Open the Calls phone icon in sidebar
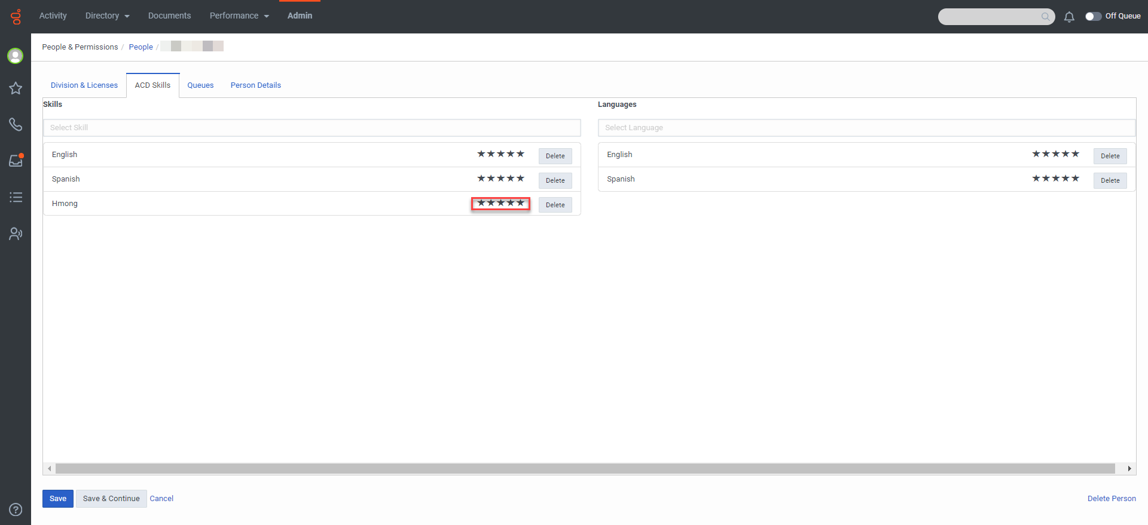Viewport: 1148px width, 525px height. 16,124
